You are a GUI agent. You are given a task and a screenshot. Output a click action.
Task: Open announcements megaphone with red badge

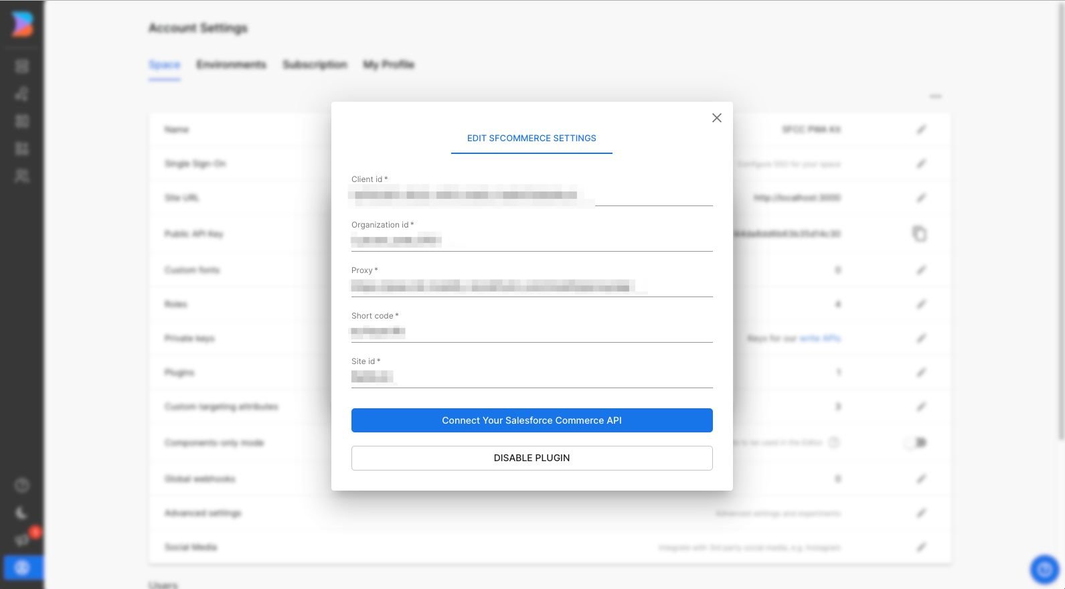pyautogui.click(x=23, y=539)
